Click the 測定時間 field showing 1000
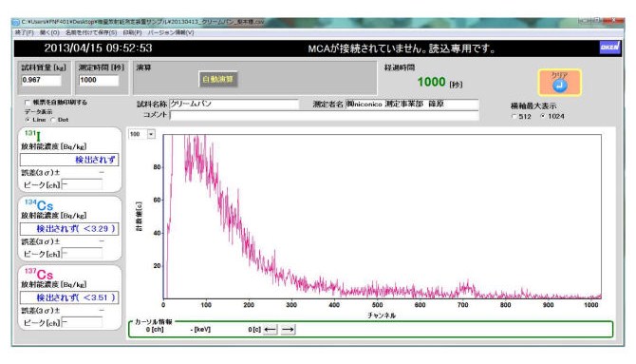 [99, 80]
